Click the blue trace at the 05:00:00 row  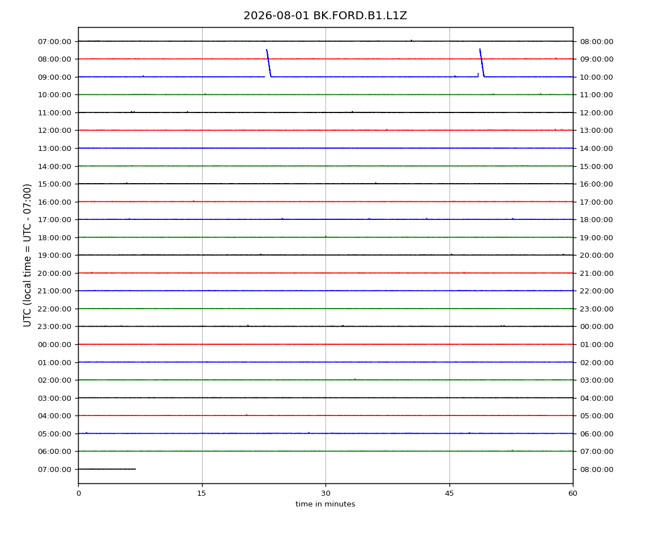coord(325,434)
